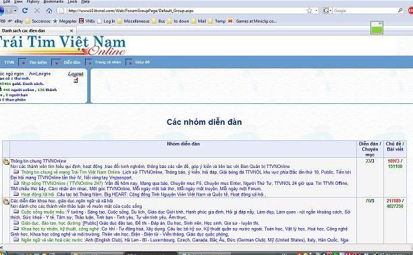The width and height of the screenshot is (413, 255).
Task: Open the new message icon under Logout
Action: pos(76,80)
